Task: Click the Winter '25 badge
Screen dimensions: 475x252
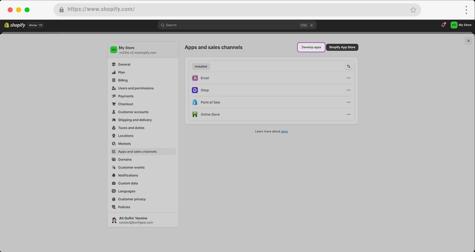Action: (36, 25)
